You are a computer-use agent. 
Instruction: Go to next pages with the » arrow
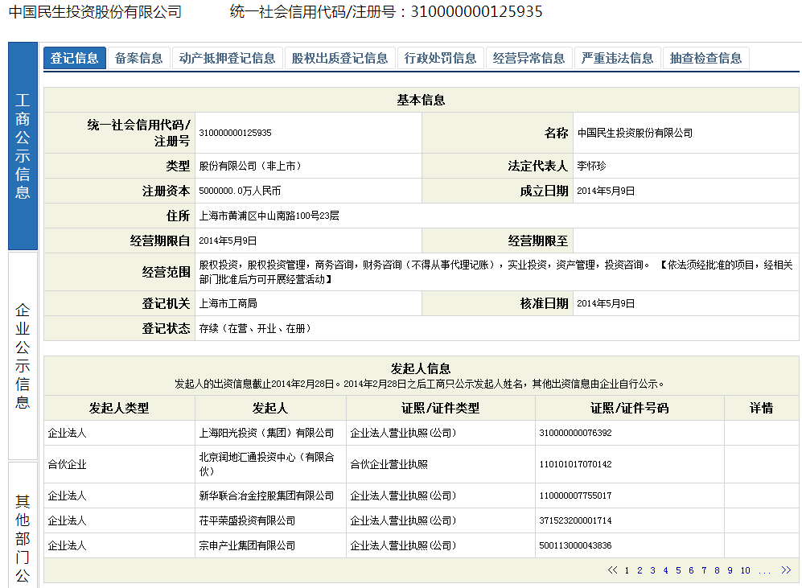(786, 570)
